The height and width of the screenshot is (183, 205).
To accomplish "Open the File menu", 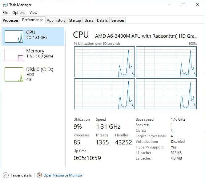I will 5,13.
